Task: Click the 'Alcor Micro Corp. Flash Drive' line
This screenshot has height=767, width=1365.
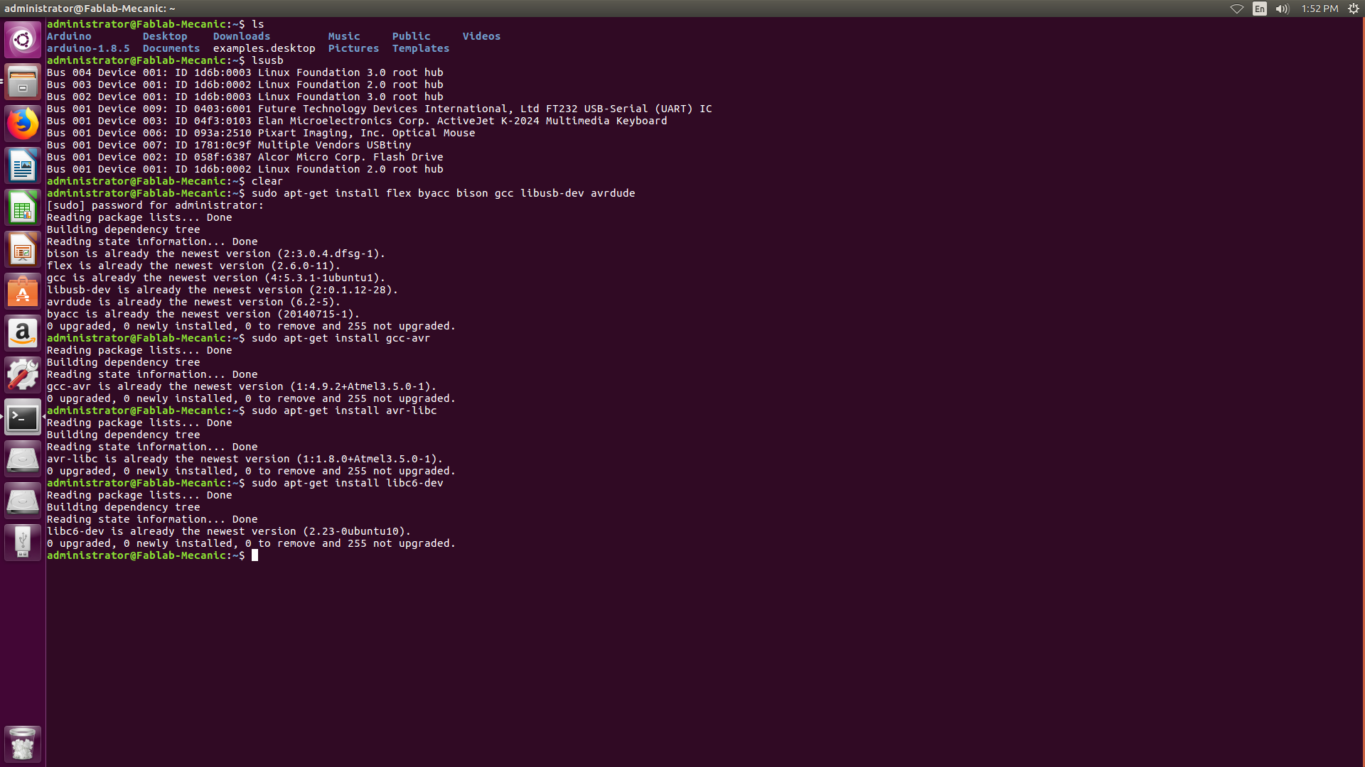Action: click(245, 157)
